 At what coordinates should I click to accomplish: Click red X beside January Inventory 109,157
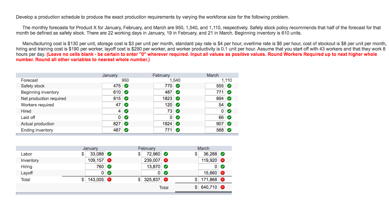pyautogui.click(x=109, y=160)
